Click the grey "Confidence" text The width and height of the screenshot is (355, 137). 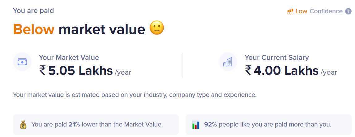tap(326, 11)
